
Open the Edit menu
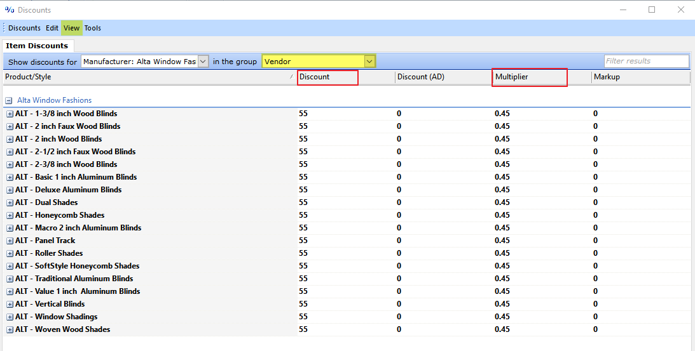(52, 28)
